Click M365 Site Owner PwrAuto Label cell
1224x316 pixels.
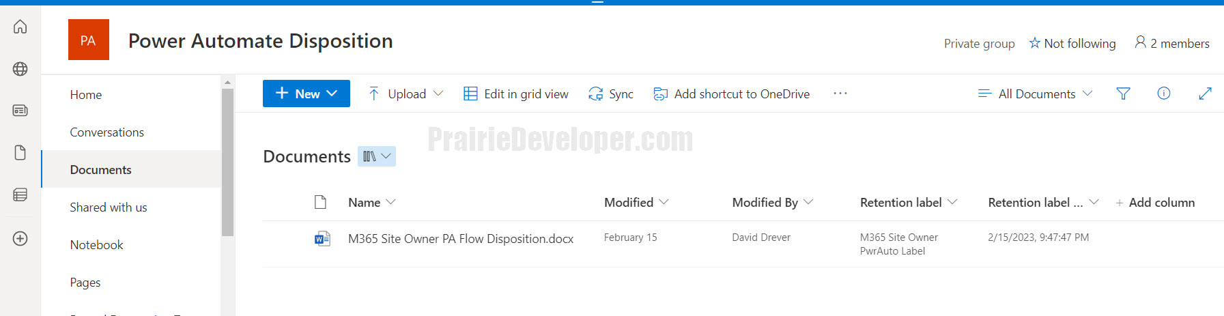click(x=899, y=244)
